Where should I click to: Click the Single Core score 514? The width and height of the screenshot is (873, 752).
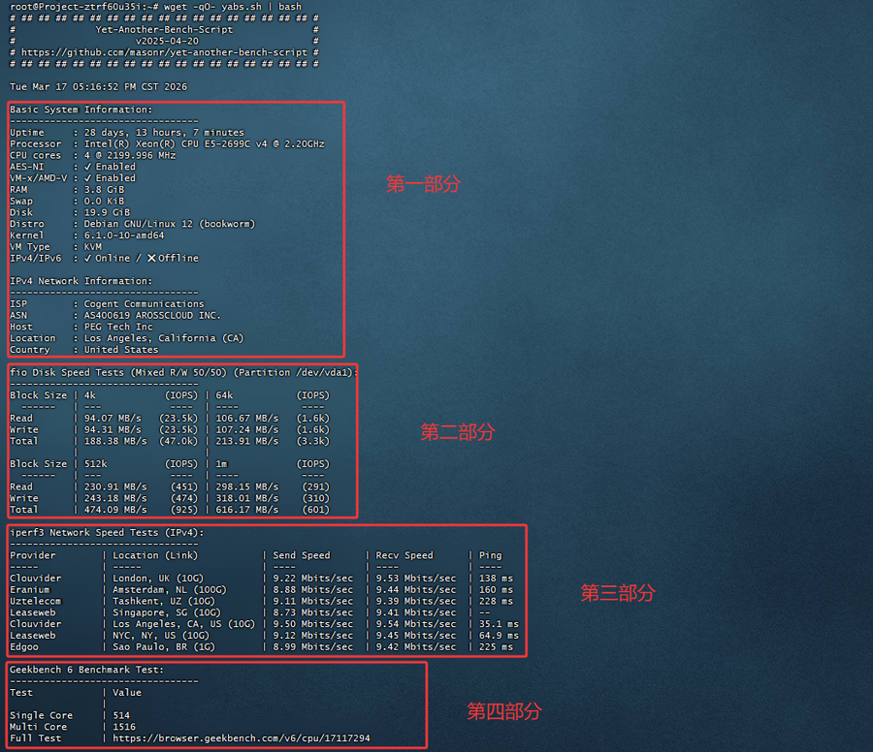coord(121,715)
